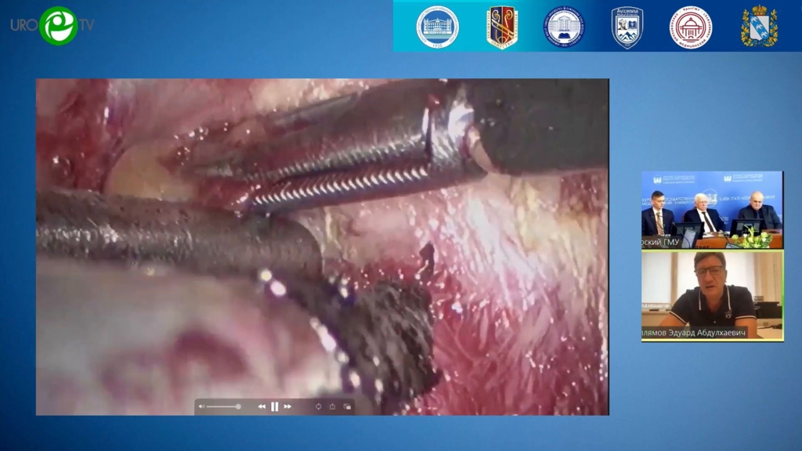The image size is (802, 451).
Task: Pause the surgery video playback
Action: click(x=275, y=406)
